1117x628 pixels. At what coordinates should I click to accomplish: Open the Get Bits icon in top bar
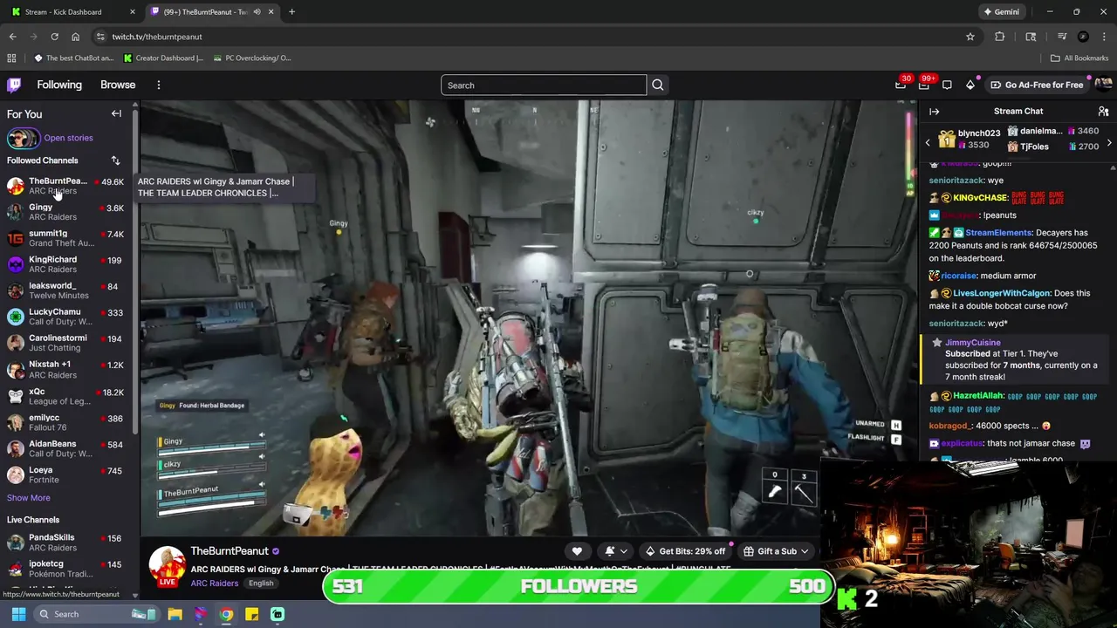pyautogui.click(x=970, y=85)
